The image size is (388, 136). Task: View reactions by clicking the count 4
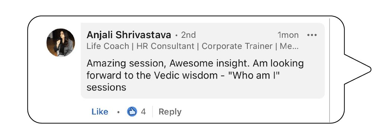(143, 112)
